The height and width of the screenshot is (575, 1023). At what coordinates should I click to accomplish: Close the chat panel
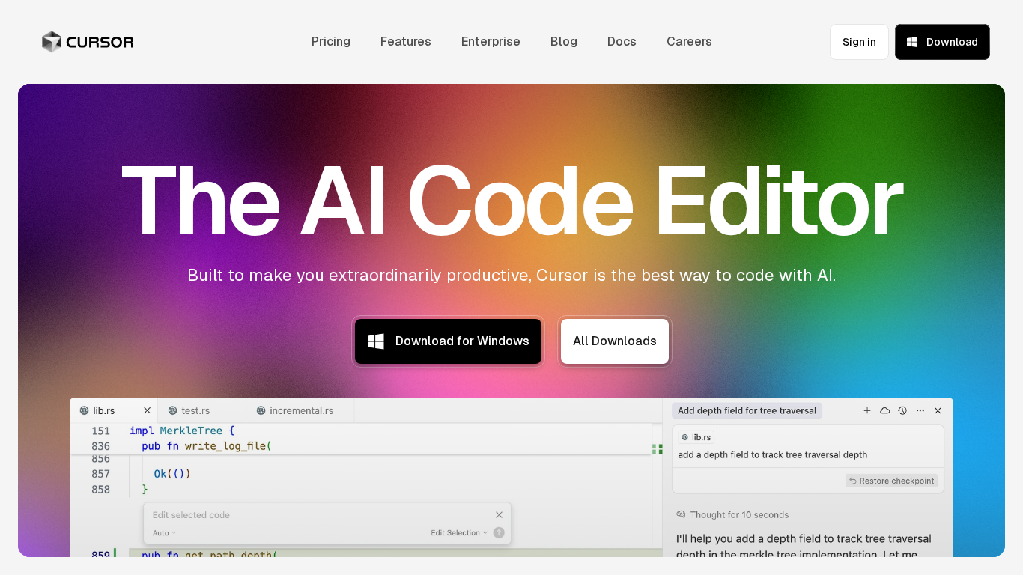[x=938, y=410]
